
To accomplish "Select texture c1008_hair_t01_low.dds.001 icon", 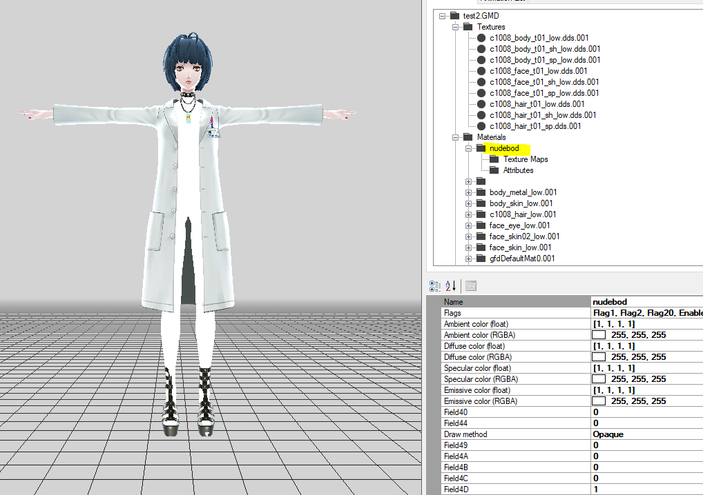I will [x=481, y=104].
